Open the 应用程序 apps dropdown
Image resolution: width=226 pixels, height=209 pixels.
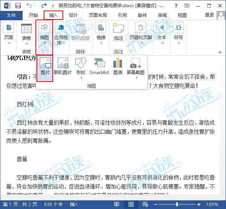click(x=61, y=34)
